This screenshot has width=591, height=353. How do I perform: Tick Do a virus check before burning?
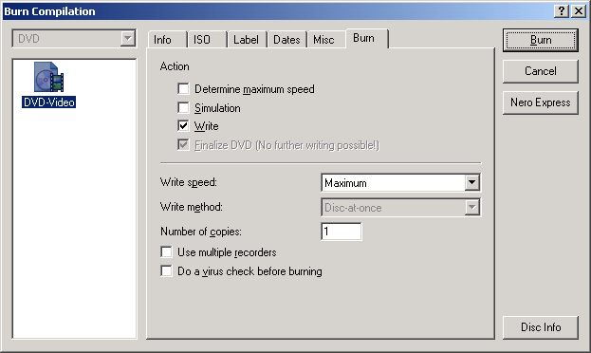click(166, 271)
